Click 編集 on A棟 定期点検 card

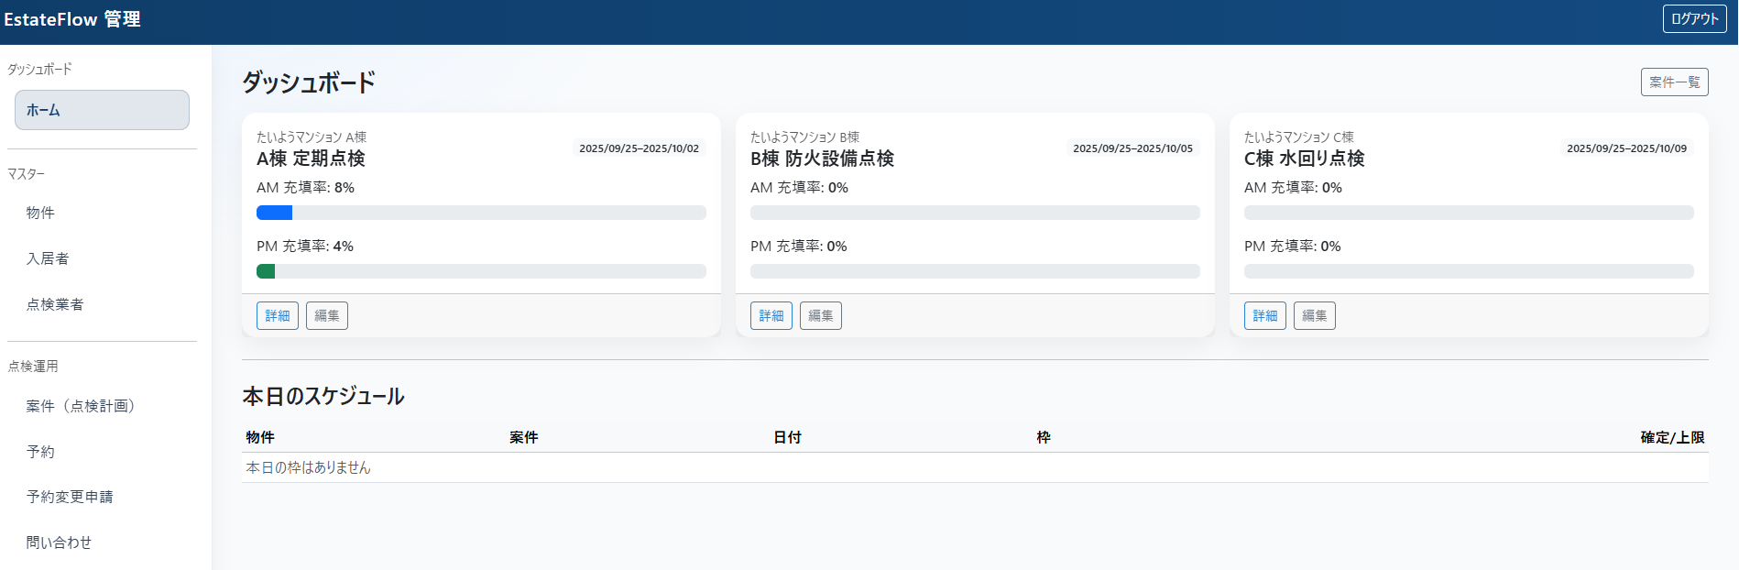pos(326,315)
